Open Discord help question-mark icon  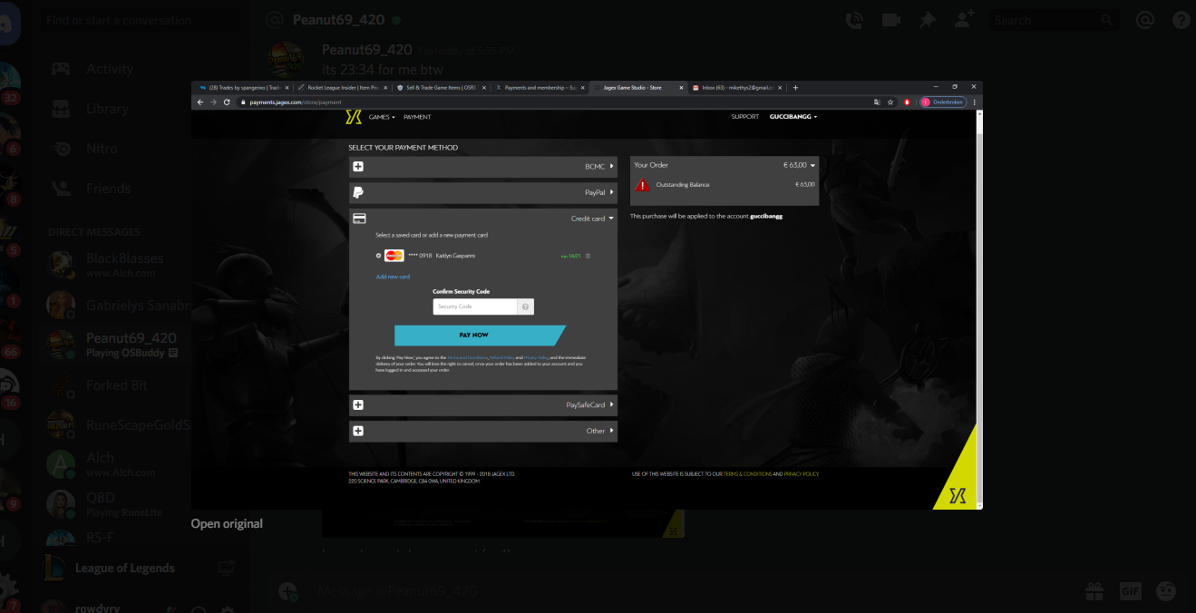[1181, 20]
